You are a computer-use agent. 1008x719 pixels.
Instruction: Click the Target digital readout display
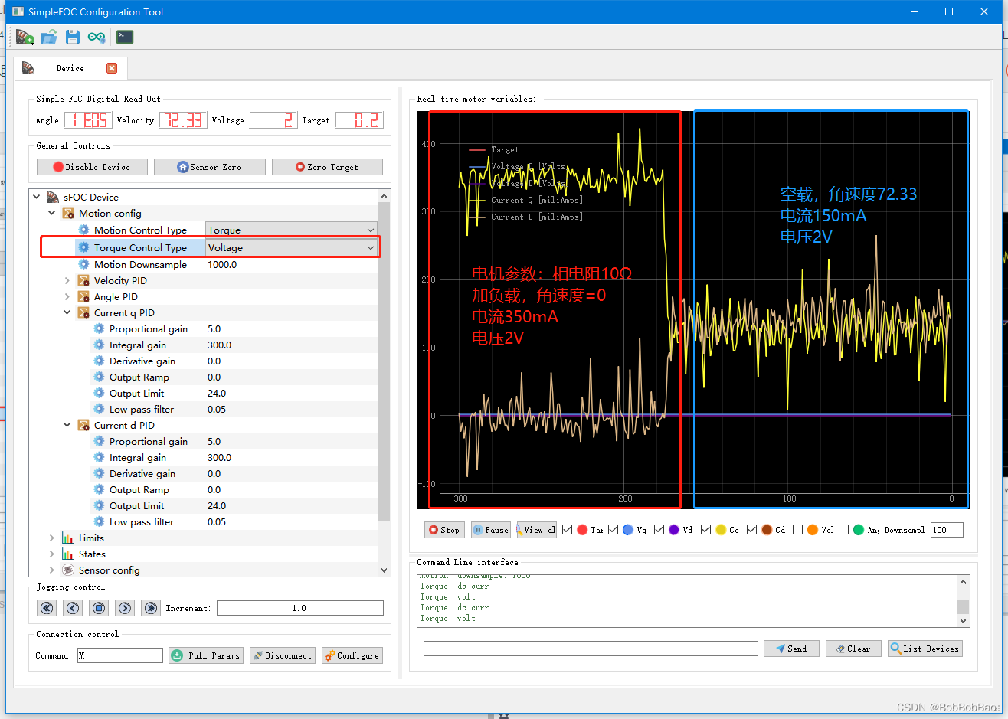coord(359,120)
